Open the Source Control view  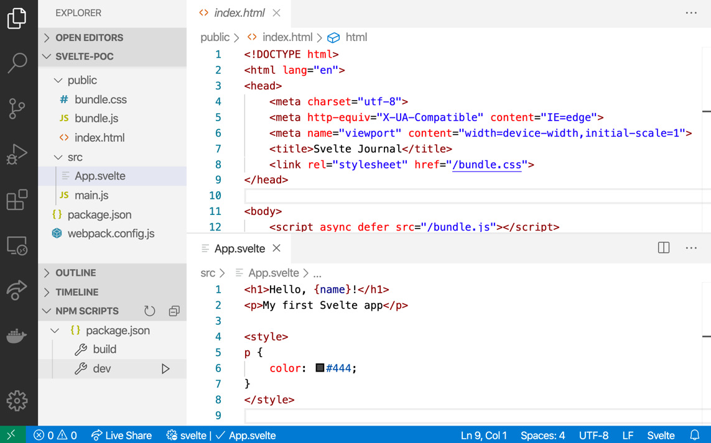tap(17, 109)
